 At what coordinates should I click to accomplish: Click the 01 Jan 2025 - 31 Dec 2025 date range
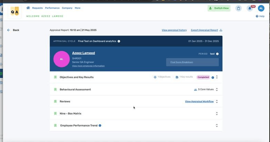tap(204, 41)
